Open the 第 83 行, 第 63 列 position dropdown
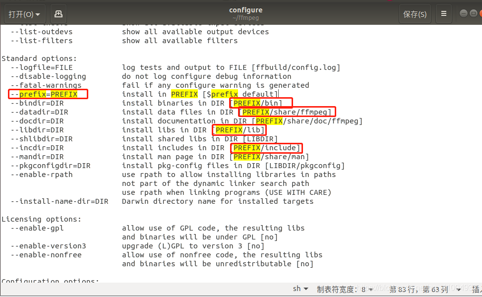The image size is (482, 297). pos(425,289)
